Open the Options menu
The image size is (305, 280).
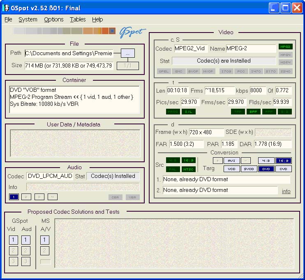[54, 19]
